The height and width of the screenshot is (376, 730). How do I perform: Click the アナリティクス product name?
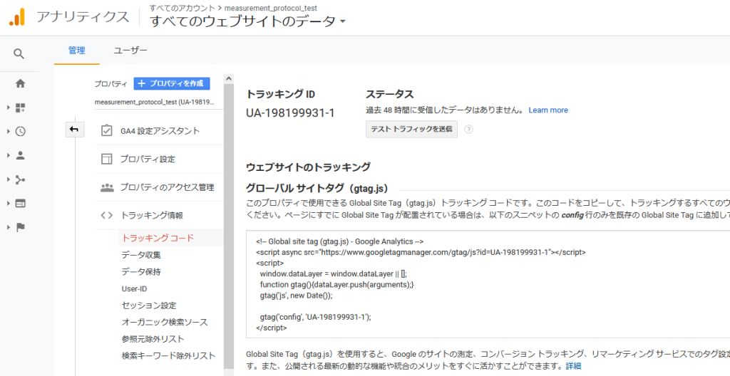pos(83,17)
